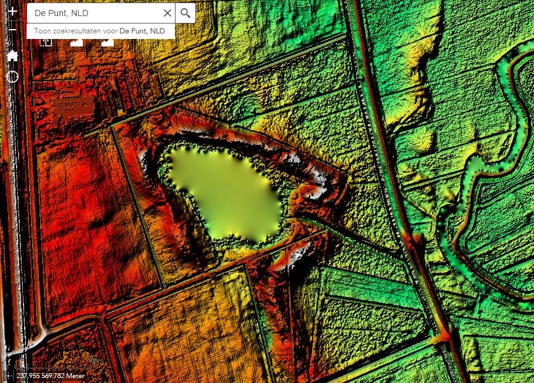Click the magnifier search button

(185, 13)
